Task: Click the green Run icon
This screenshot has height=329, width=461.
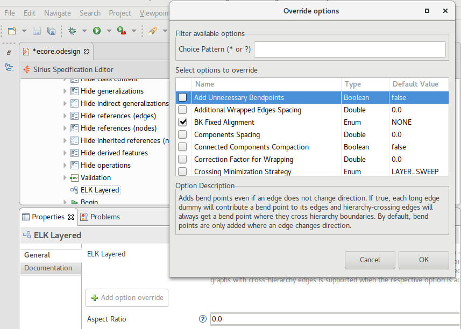Action: point(97,31)
